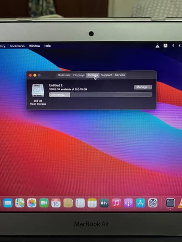The image size is (182, 242).
Task: Switch to the Overview tab
Action: pyautogui.click(x=64, y=75)
